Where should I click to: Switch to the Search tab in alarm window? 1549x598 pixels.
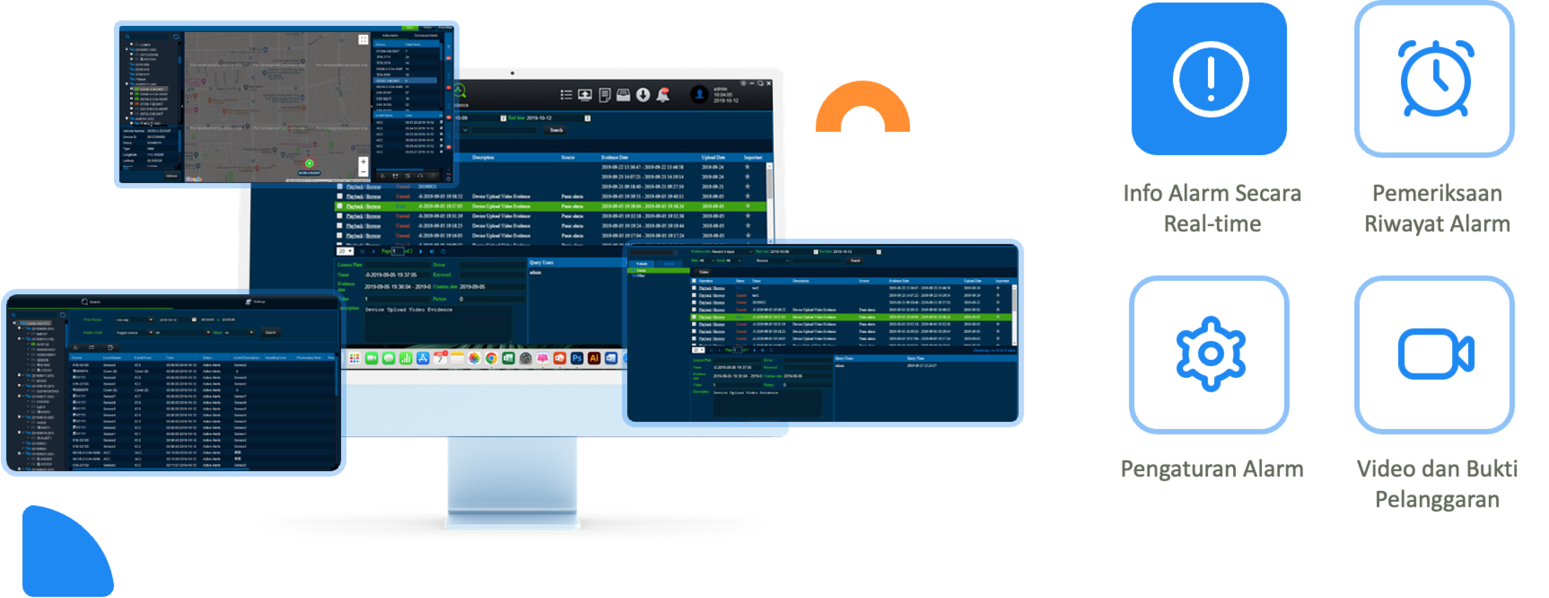[x=91, y=302]
